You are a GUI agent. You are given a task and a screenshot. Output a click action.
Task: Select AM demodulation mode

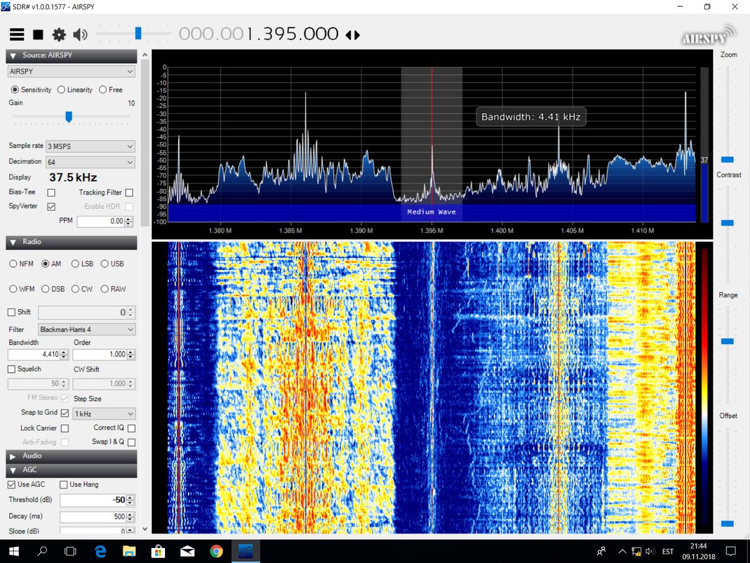[45, 264]
